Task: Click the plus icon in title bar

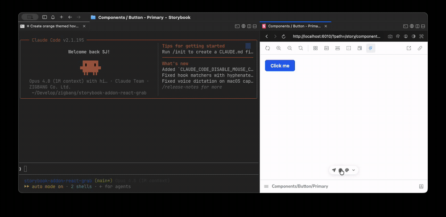Action: pyautogui.click(x=62, y=17)
